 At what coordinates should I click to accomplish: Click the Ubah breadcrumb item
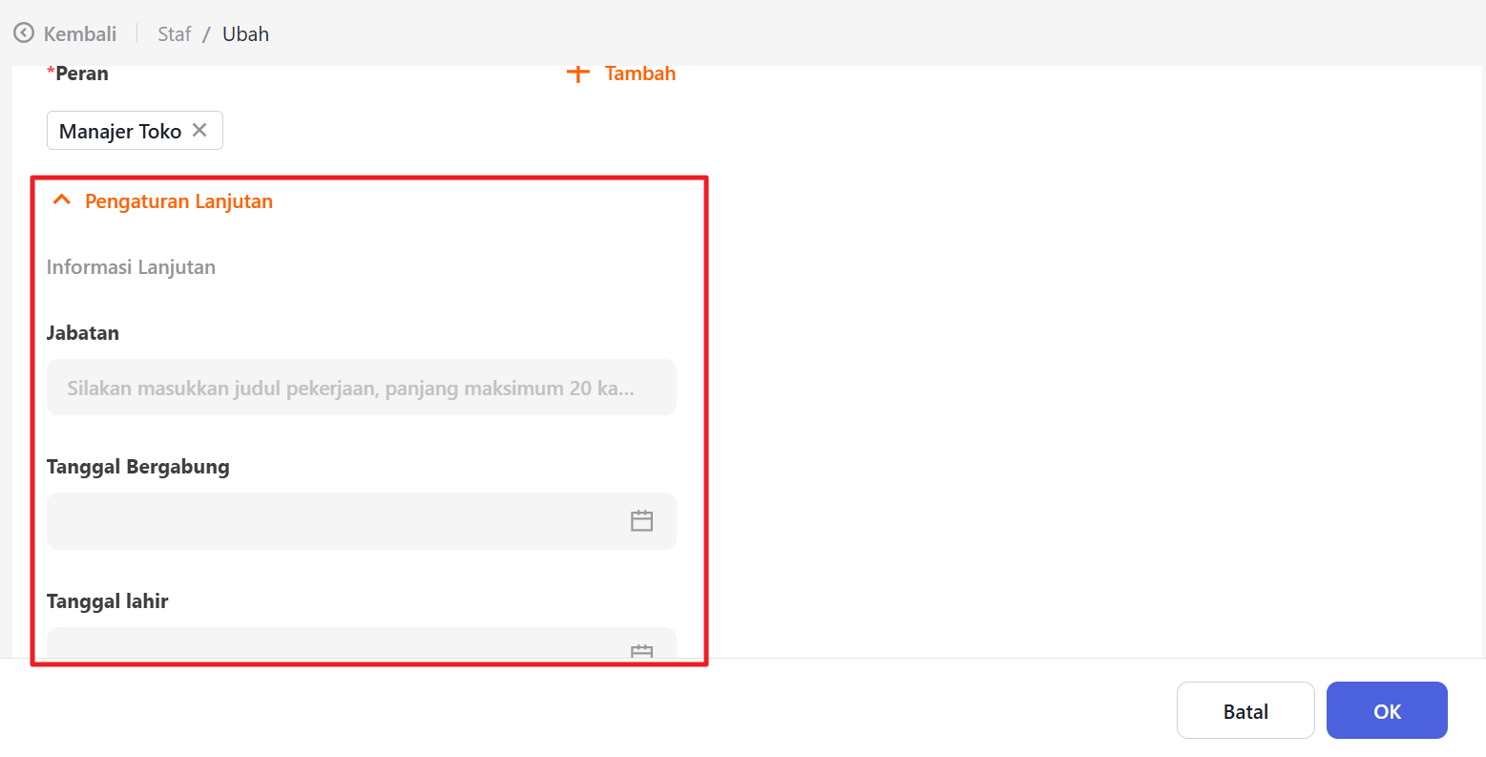(245, 33)
